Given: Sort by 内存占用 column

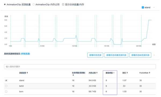Looking at the screenshot, I should click(93, 73).
